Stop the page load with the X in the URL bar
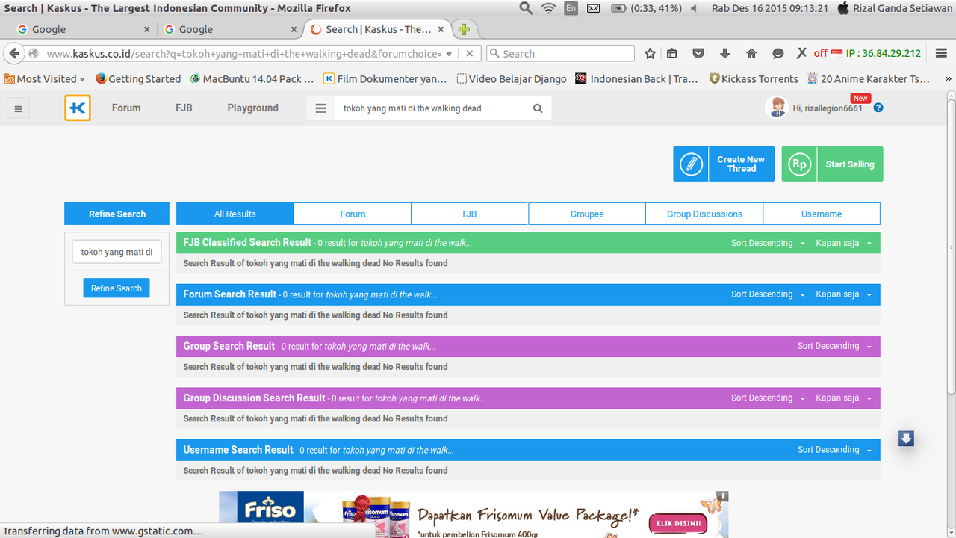The height and width of the screenshot is (538, 956). point(469,54)
